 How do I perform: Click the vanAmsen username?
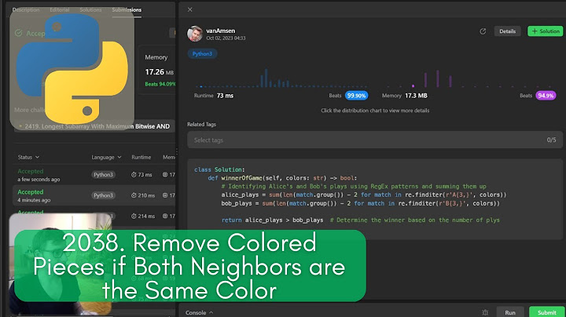pyautogui.click(x=221, y=31)
